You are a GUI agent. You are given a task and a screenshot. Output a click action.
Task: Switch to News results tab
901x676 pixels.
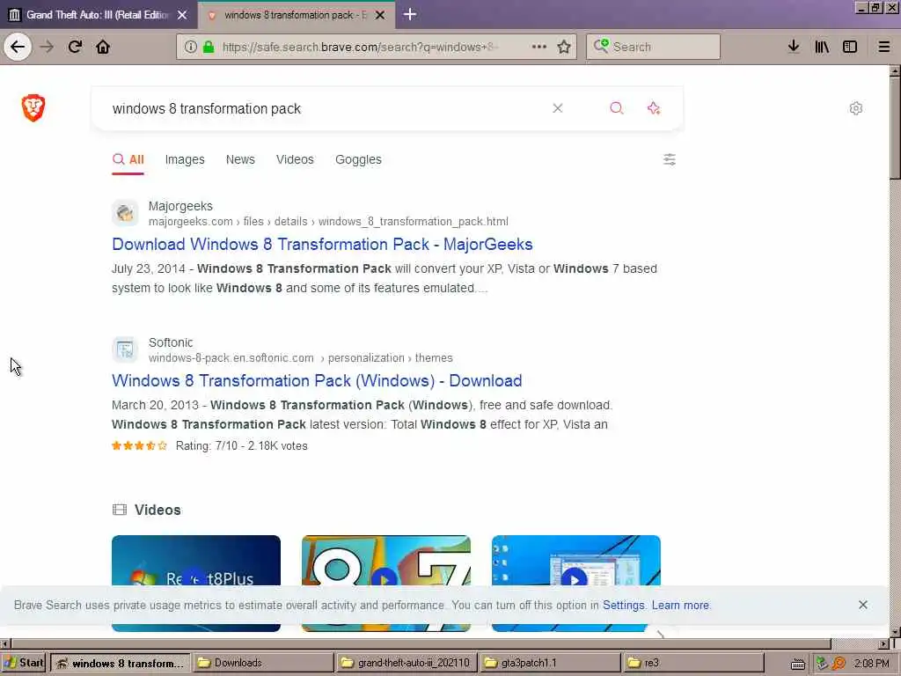pyautogui.click(x=240, y=160)
